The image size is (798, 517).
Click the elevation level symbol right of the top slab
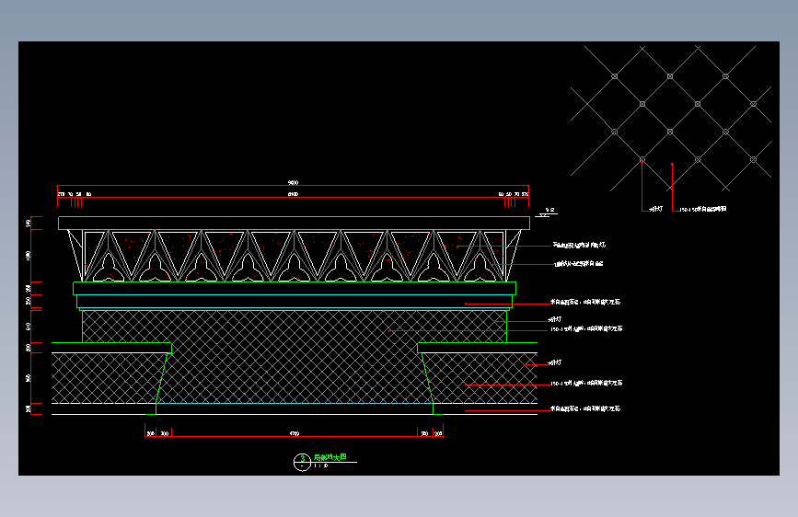point(548,213)
